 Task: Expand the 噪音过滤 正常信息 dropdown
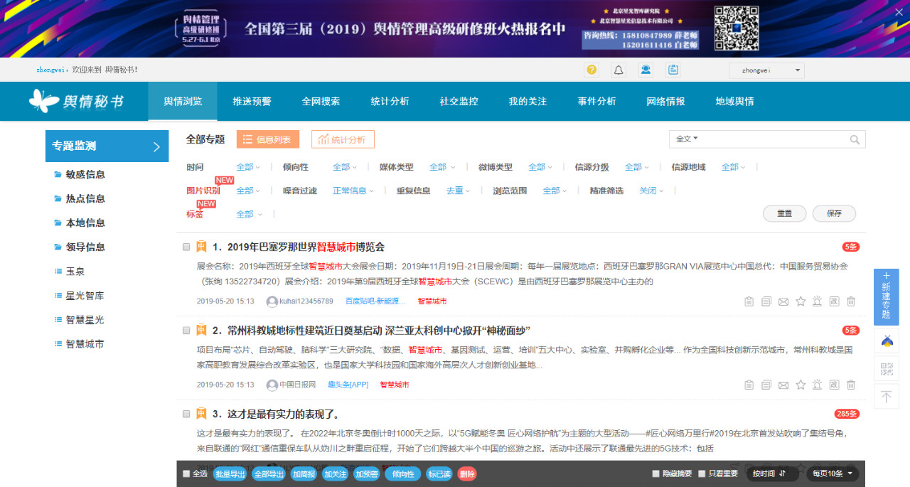353,191
